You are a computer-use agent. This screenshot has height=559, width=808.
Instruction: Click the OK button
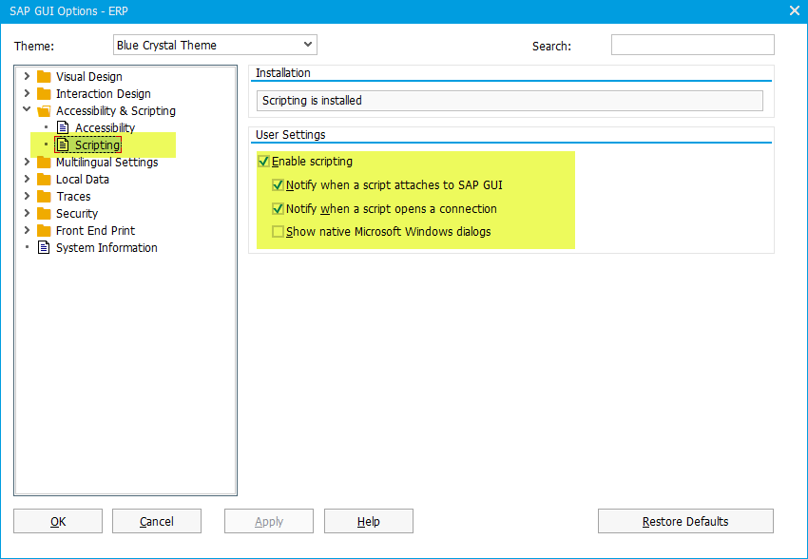click(x=58, y=521)
